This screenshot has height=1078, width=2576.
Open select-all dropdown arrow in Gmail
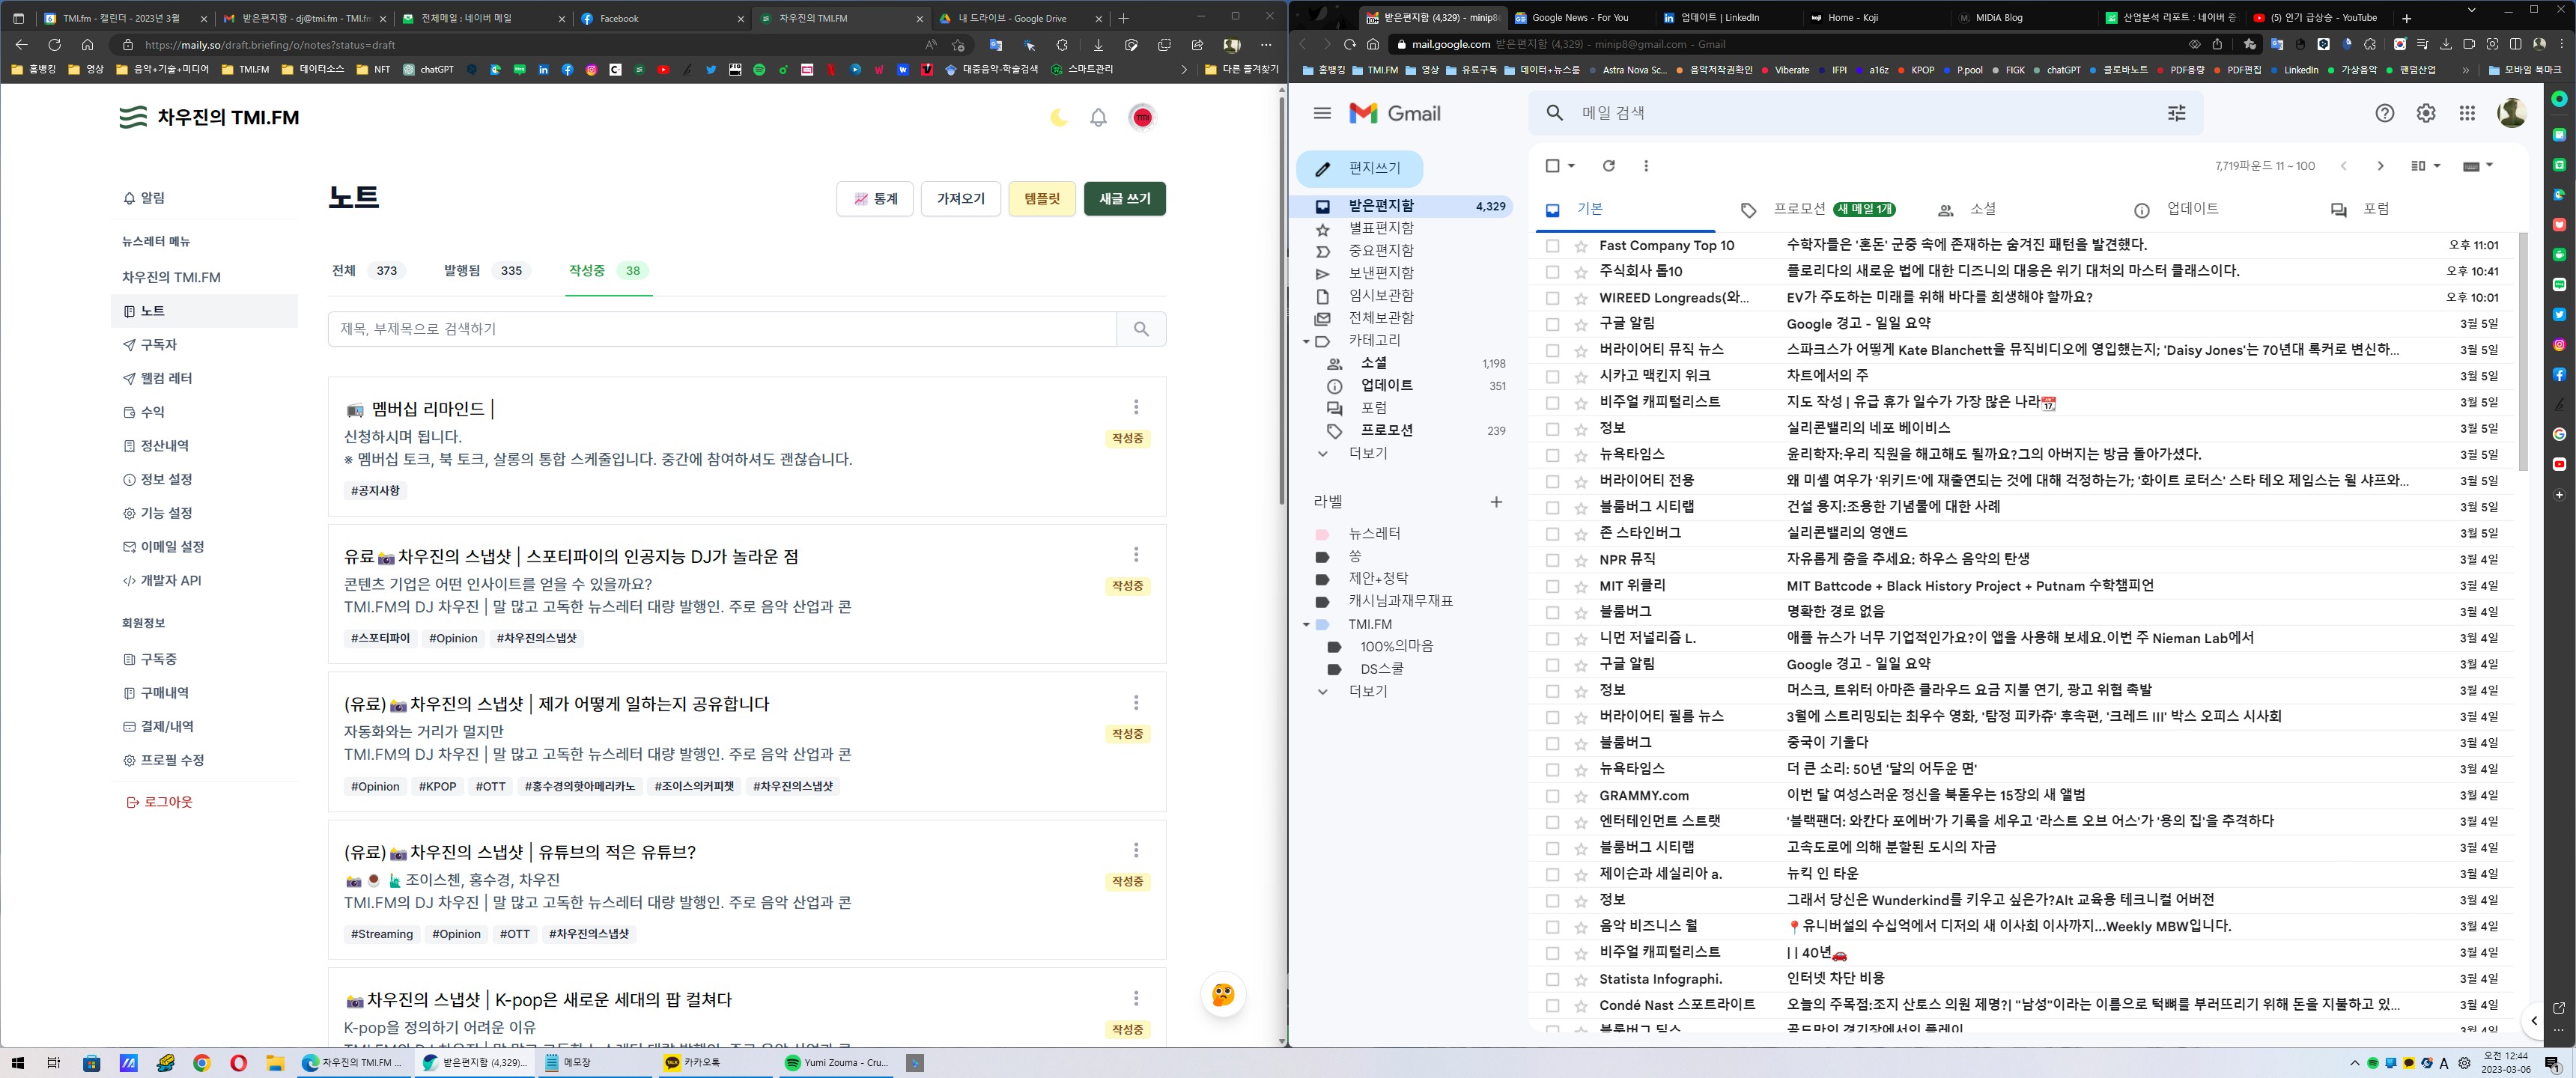point(1572,166)
